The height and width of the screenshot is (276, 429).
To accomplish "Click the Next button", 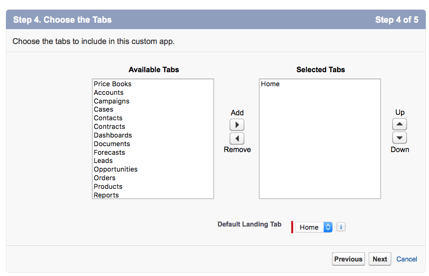I will (380, 259).
